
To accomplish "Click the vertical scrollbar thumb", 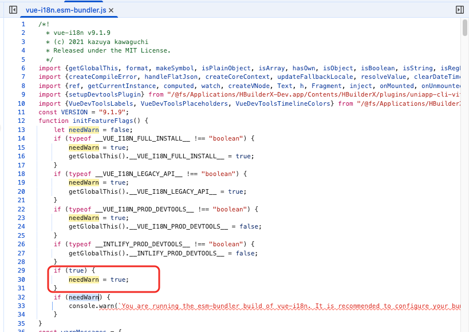I will (465, 27).
